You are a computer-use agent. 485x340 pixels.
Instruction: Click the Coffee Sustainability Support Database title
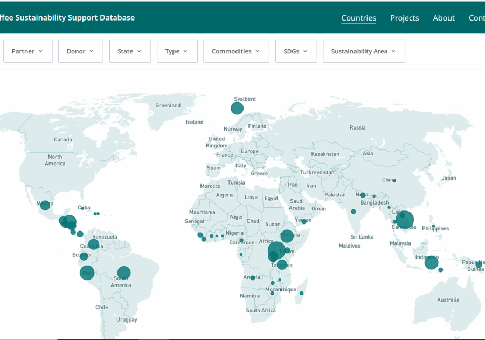point(67,18)
